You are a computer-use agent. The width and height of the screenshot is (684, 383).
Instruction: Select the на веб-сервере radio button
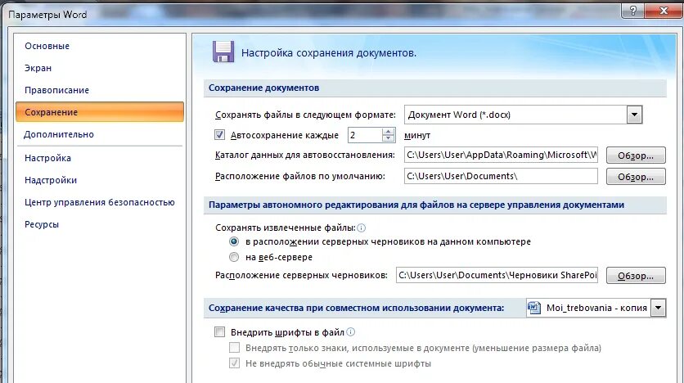pos(234,257)
